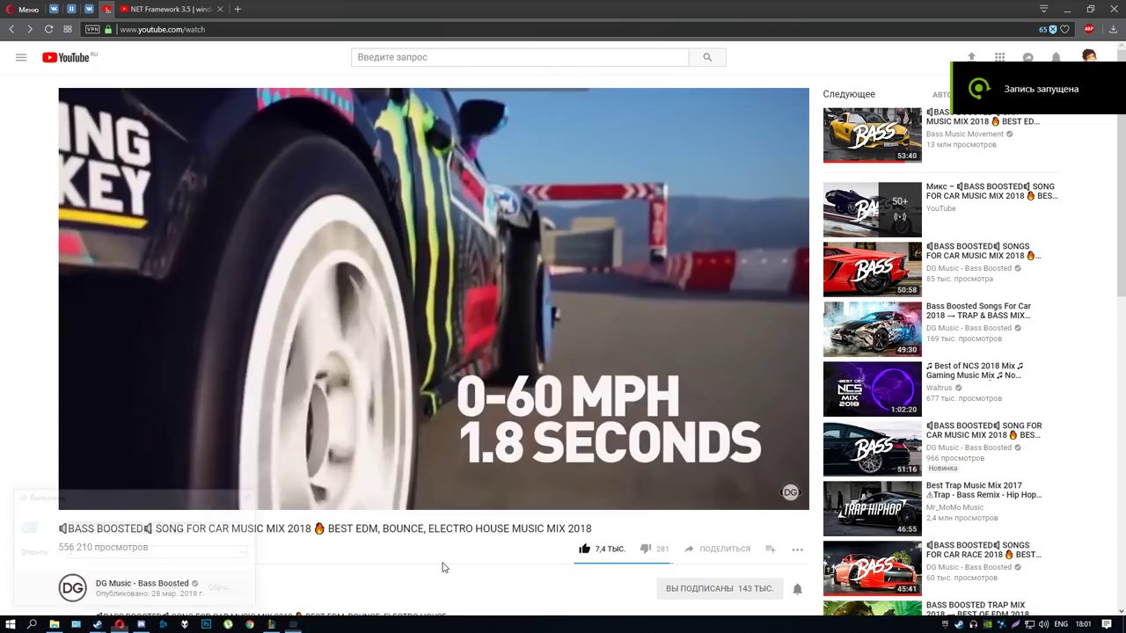Add page to bookmarks with heart icon
This screenshot has height=633, width=1126.
[1064, 29]
